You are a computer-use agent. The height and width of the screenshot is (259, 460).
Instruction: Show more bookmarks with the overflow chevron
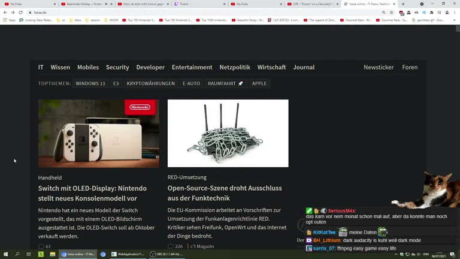pos(454,20)
